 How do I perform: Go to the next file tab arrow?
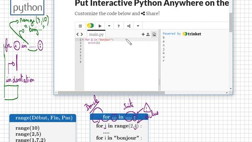(x=82, y=34)
